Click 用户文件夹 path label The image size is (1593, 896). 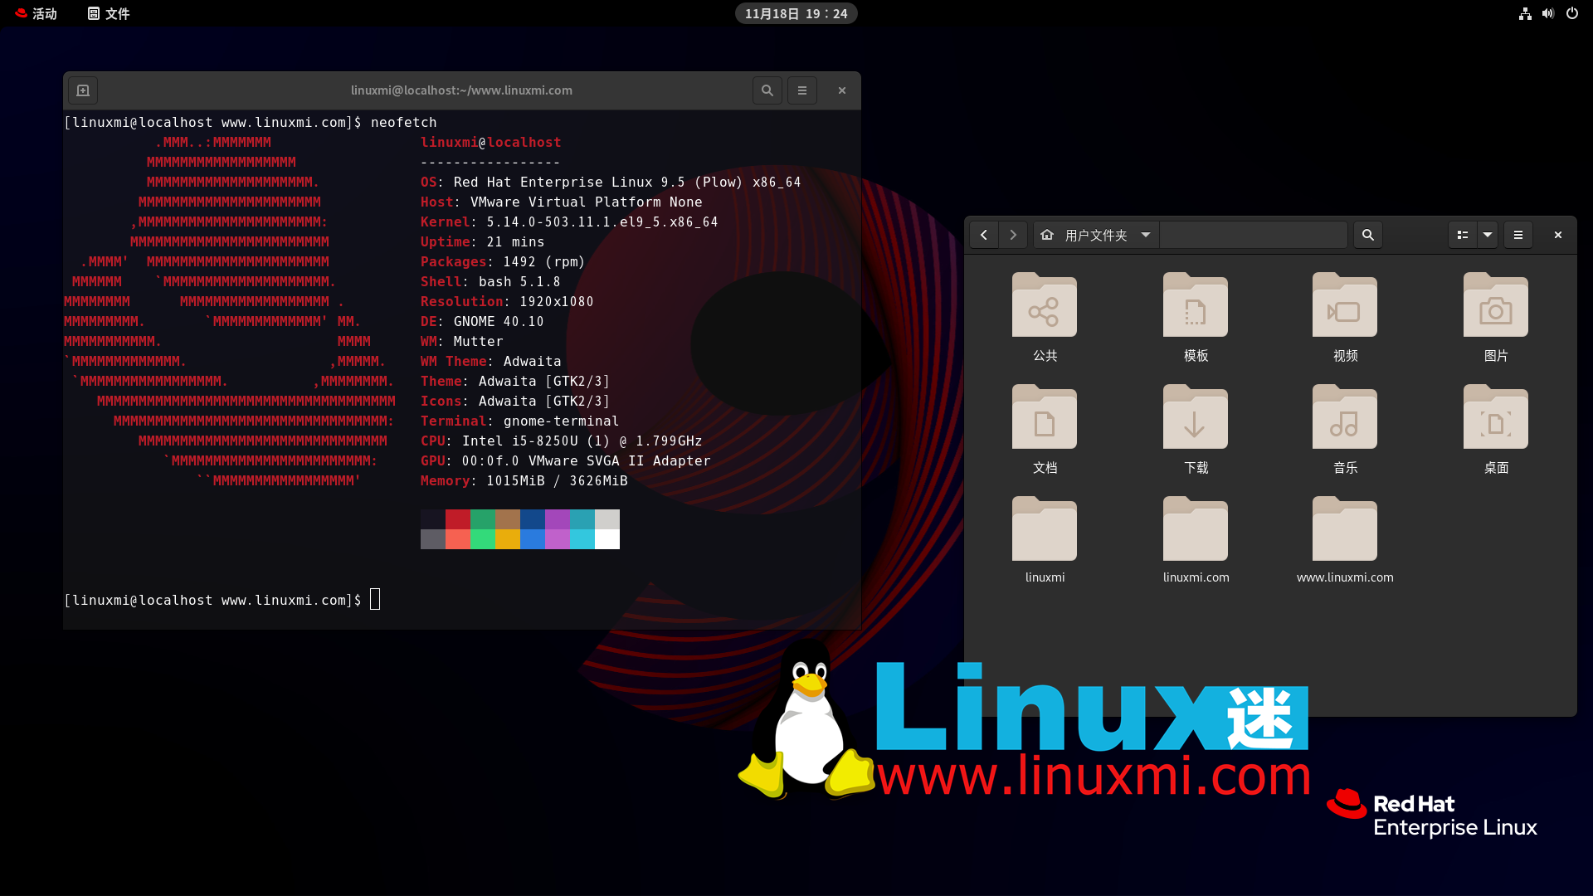tap(1096, 236)
